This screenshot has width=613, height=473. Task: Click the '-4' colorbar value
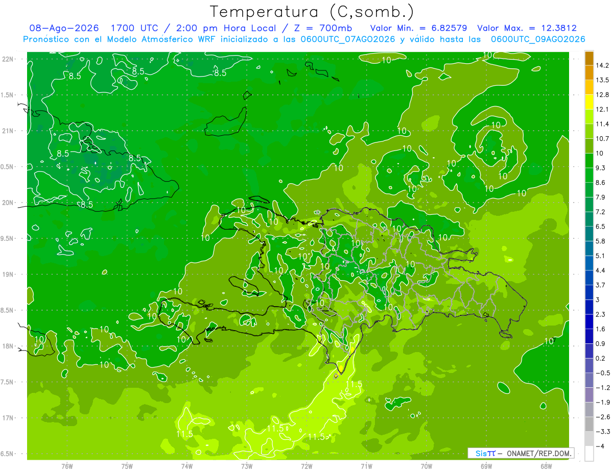600,446
